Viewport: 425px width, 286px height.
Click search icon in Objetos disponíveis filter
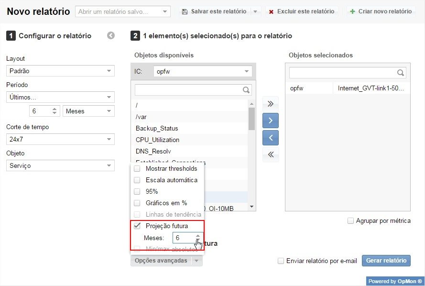pyautogui.click(x=246, y=90)
